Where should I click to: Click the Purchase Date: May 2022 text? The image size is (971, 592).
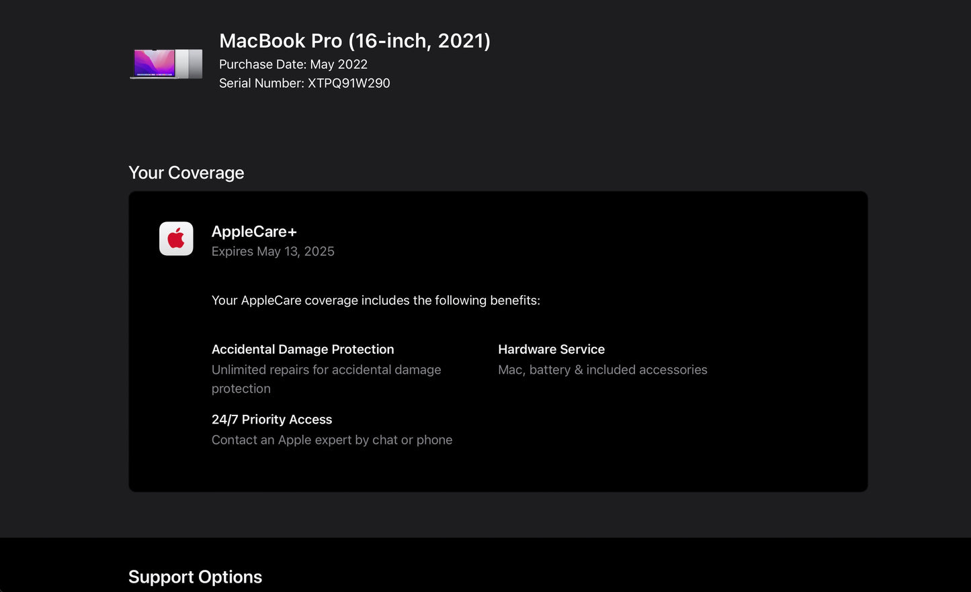293,64
